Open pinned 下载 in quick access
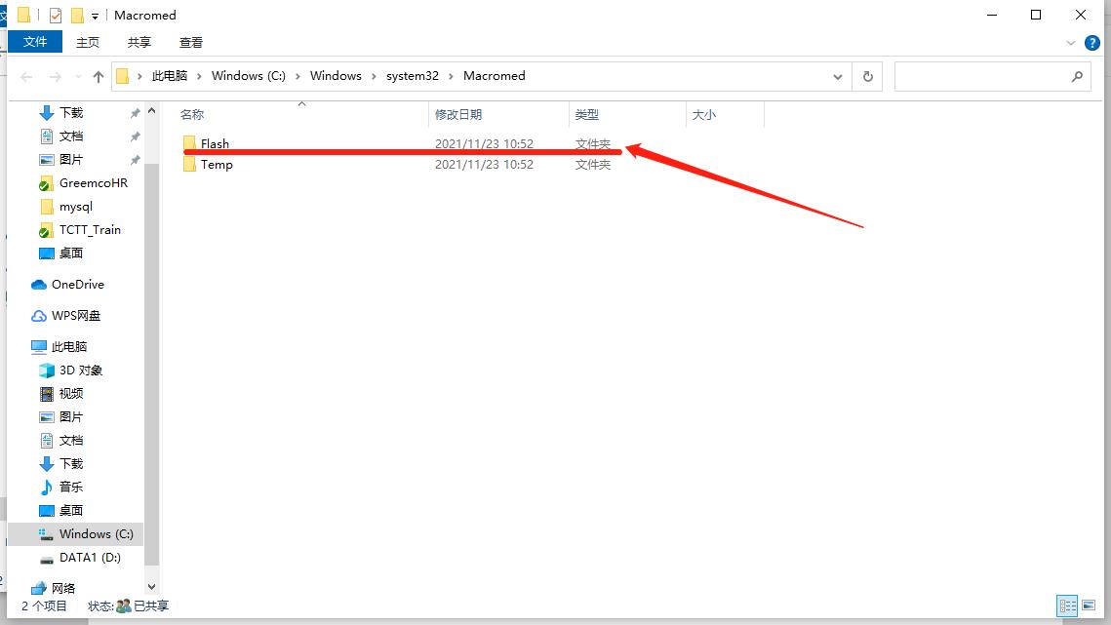 (x=71, y=113)
